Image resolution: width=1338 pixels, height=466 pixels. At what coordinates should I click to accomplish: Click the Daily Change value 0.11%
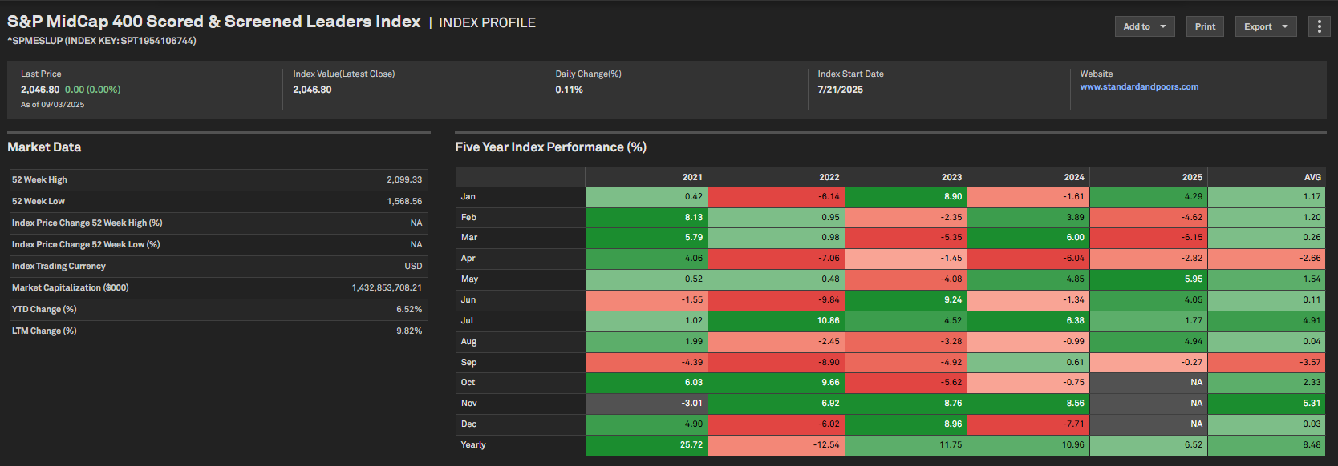tap(569, 90)
